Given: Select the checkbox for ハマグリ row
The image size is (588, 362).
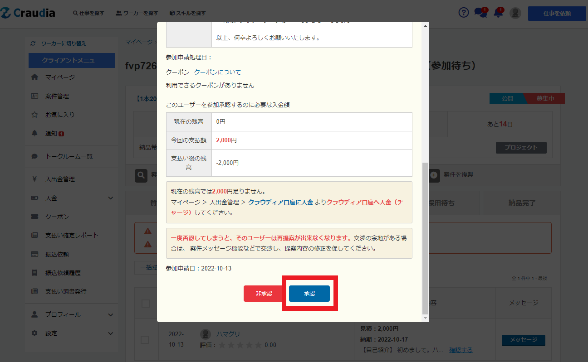Looking at the screenshot, I should click(146, 339).
